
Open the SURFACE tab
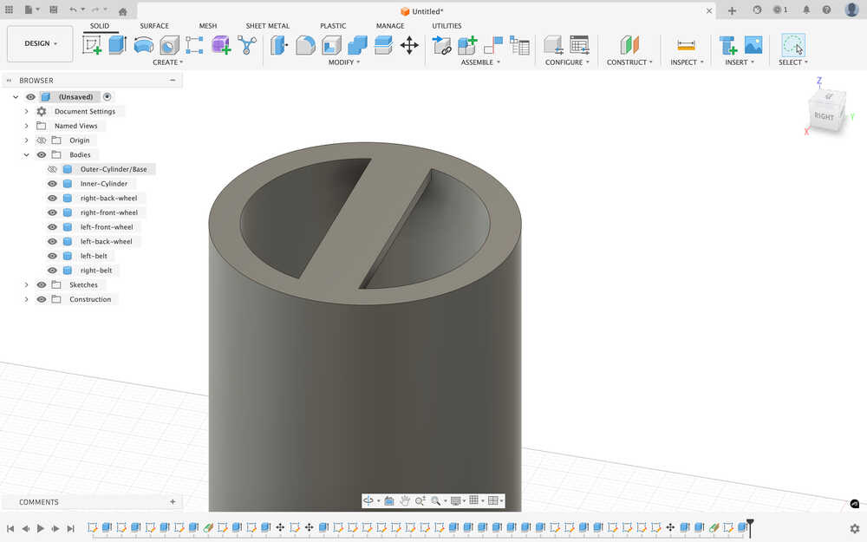pos(154,26)
